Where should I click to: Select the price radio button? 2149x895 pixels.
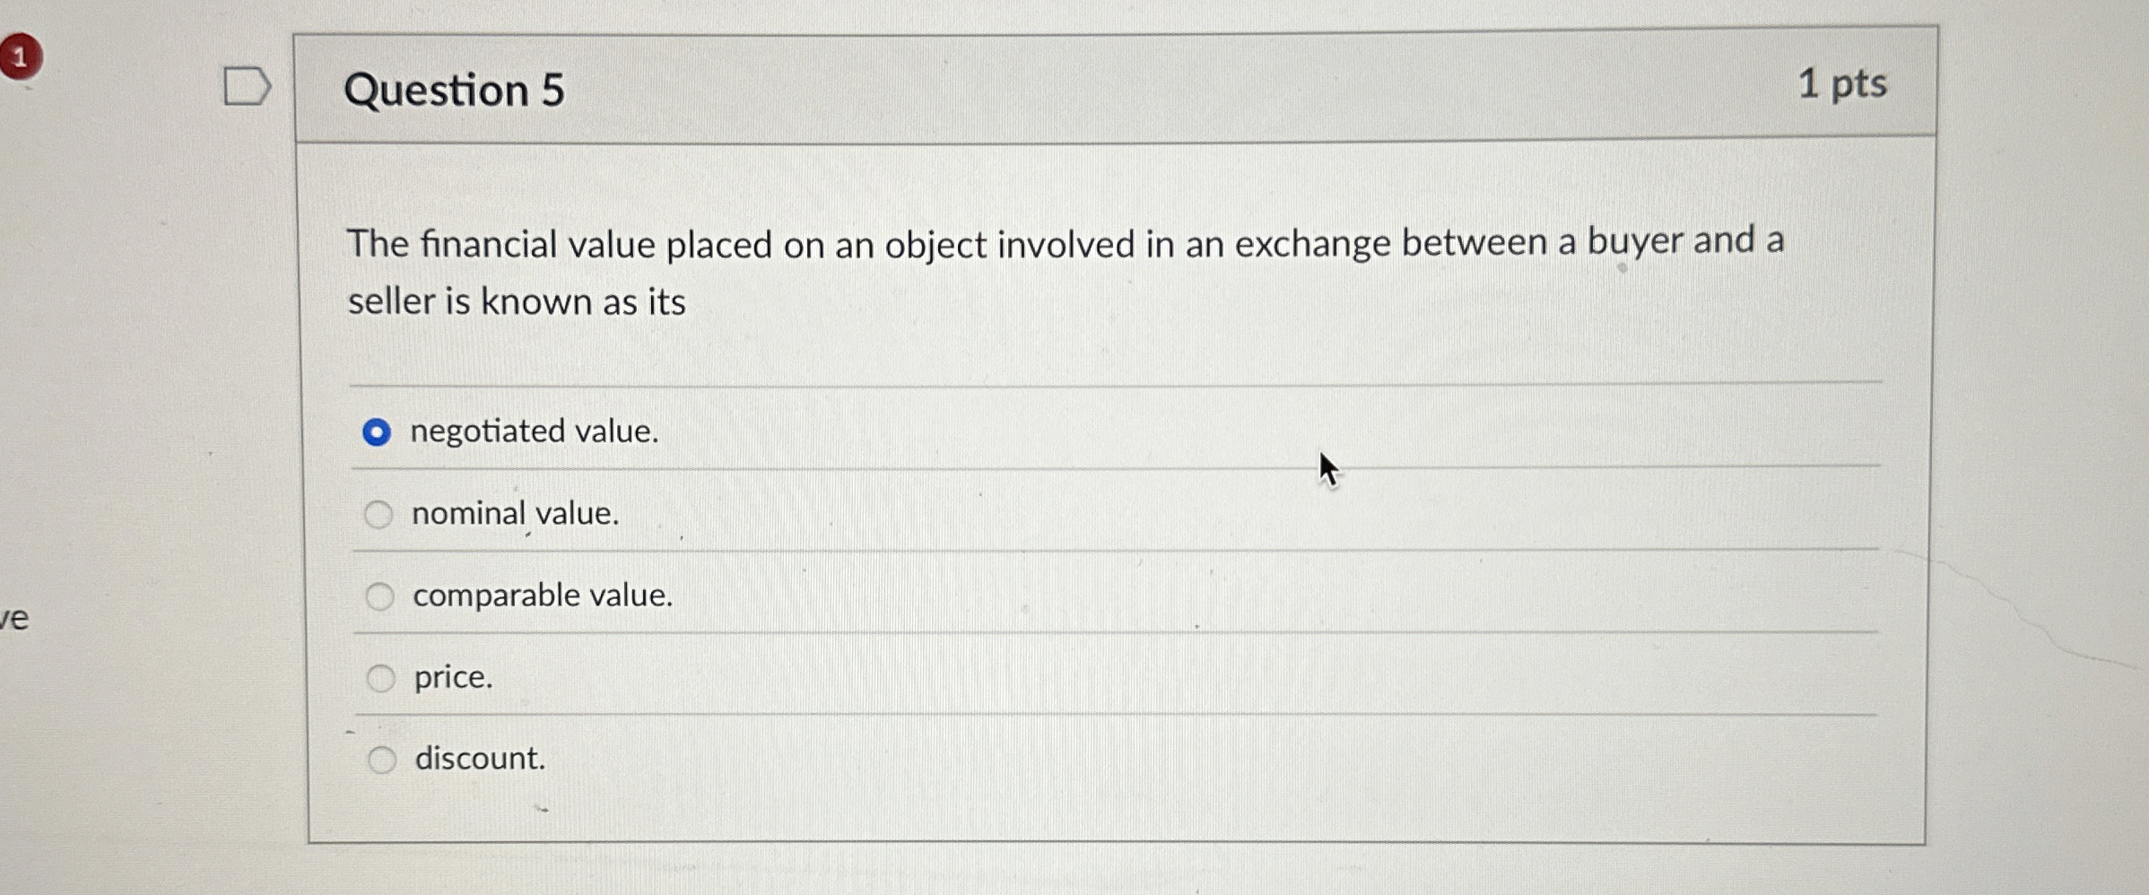point(380,678)
